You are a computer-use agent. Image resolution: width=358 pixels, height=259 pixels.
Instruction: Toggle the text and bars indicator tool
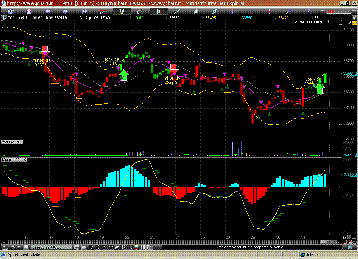[121, 12]
